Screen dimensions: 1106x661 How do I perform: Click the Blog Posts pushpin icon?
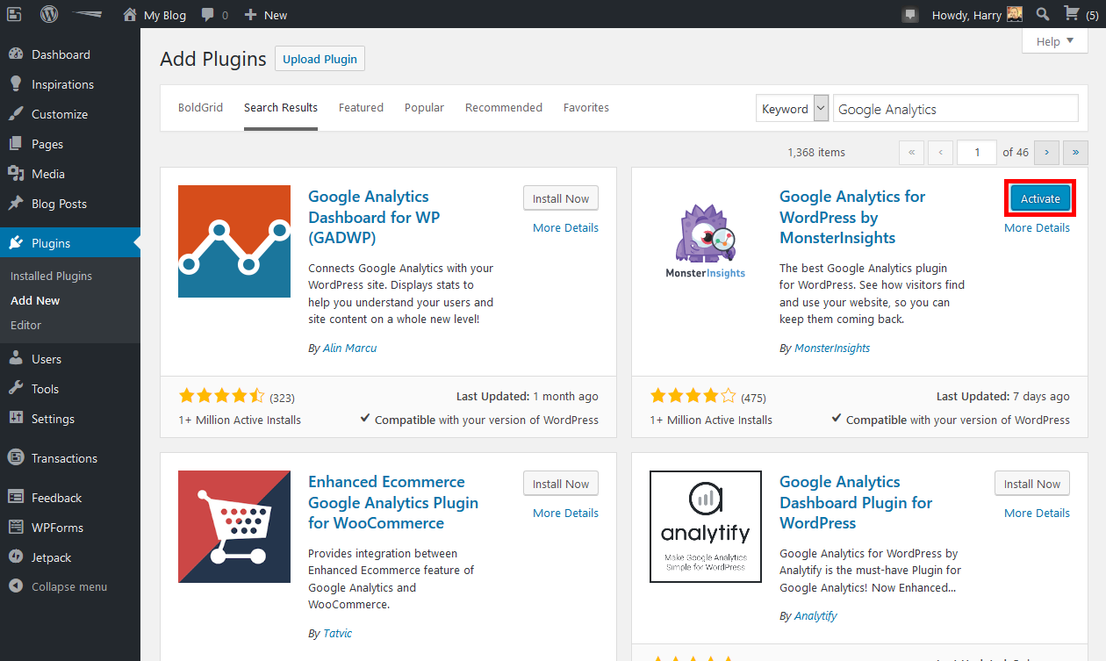(16, 204)
